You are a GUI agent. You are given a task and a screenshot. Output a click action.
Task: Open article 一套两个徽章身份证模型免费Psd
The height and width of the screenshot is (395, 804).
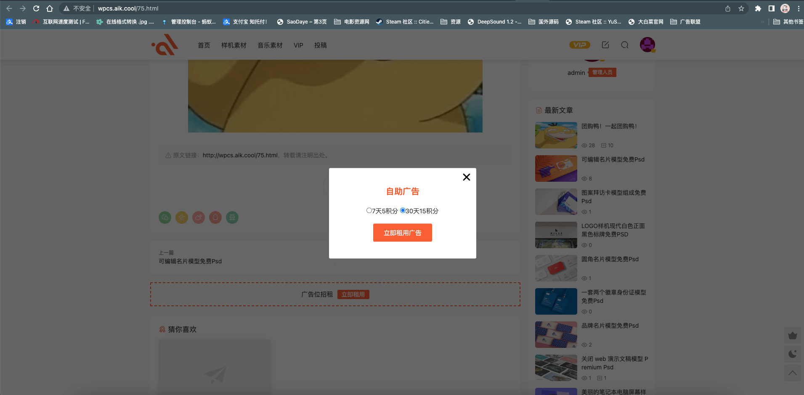(x=614, y=297)
